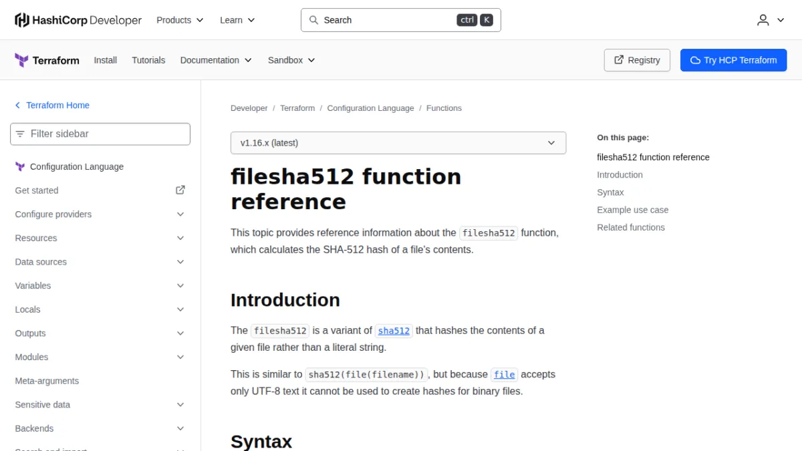Screen dimensions: 802x451
Task: Expand the Backends sidebar section
Action: point(100,429)
